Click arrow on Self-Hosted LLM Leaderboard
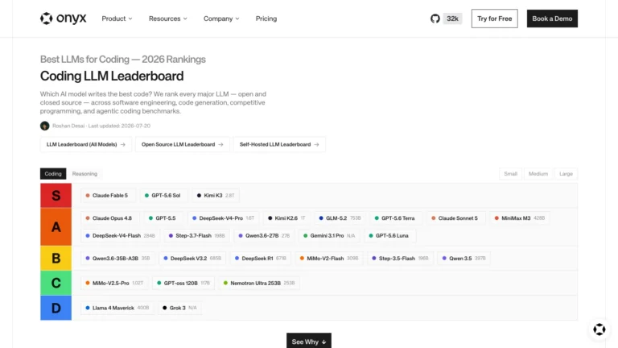This screenshot has width=618, height=348. click(x=316, y=144)
